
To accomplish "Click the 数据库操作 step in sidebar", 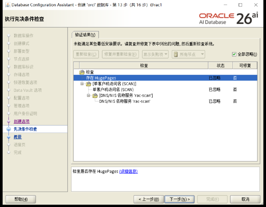I will point(23,36).
